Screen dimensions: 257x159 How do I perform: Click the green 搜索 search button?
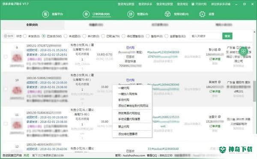coord(227,36)
